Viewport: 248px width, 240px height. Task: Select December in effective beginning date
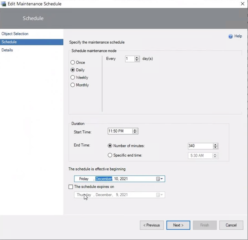(104, 179)
